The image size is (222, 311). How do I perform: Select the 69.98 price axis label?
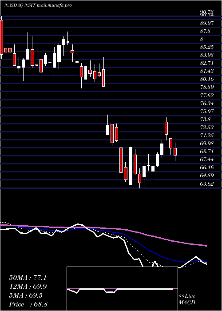[x=207, y=144]
